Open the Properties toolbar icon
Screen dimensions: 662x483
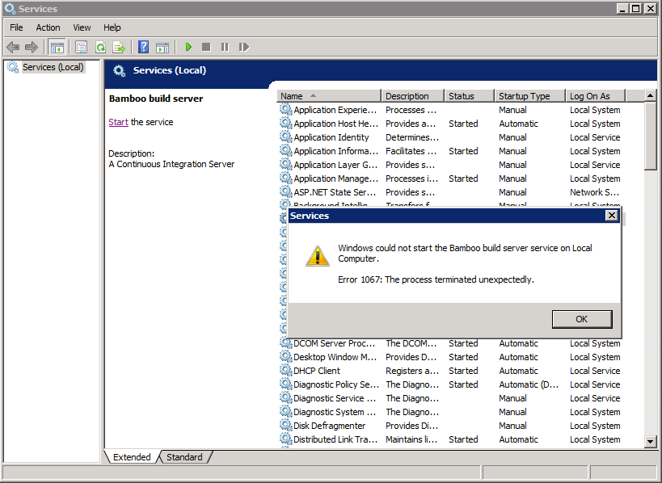81,47
